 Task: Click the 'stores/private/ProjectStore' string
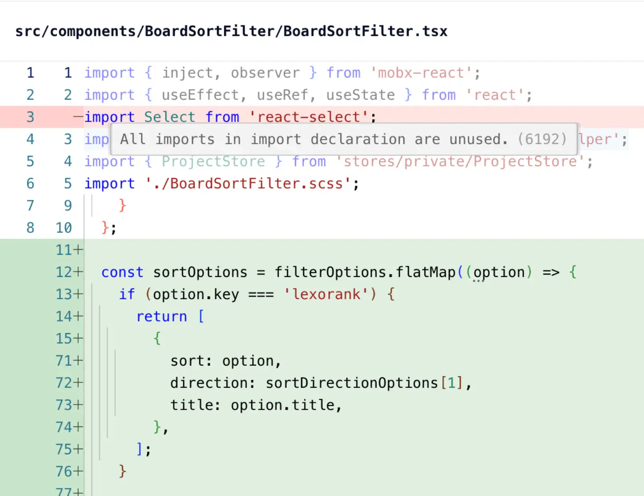coord(460,161)
